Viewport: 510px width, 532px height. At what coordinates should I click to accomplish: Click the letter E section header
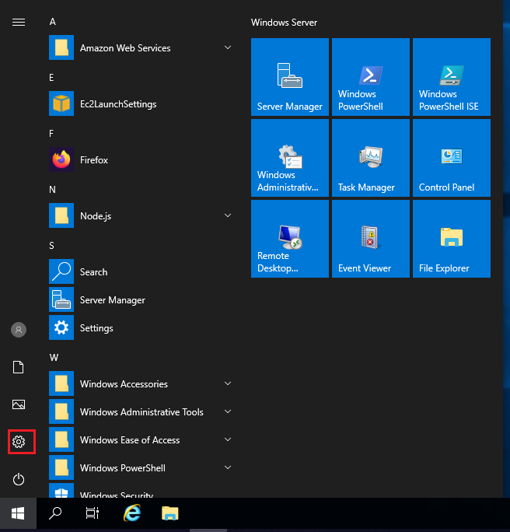point(51,77)
